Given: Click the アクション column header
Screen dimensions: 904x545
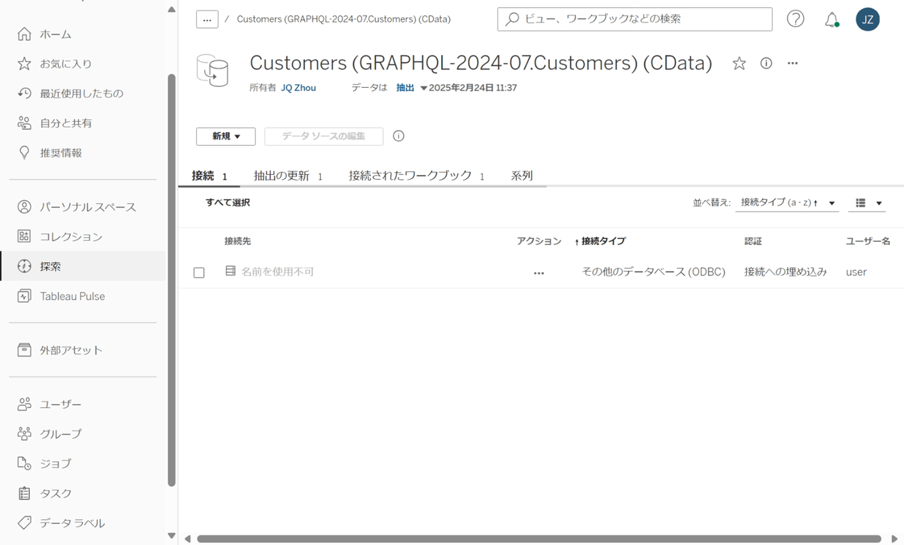Looking at the screenshot, I should tap(539, 242).
